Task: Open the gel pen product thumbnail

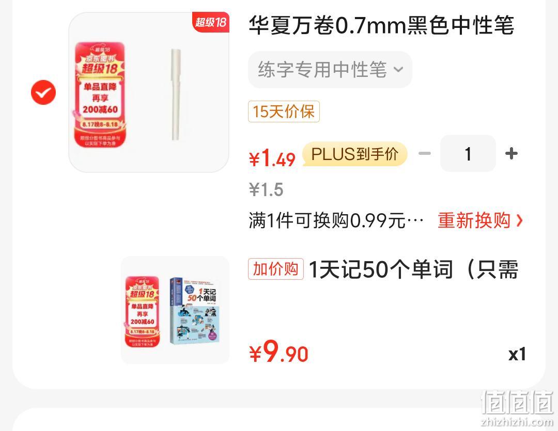Action: click(149, 92)
